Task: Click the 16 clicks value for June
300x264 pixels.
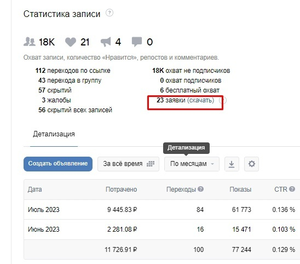Action: coord(200,229)
